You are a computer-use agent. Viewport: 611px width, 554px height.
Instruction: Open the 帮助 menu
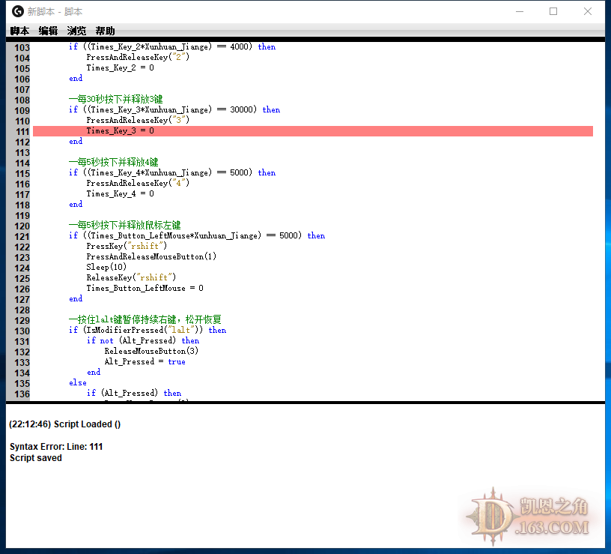(105, 31)
